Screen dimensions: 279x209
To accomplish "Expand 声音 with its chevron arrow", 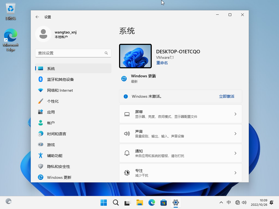I will click(235, 133).
